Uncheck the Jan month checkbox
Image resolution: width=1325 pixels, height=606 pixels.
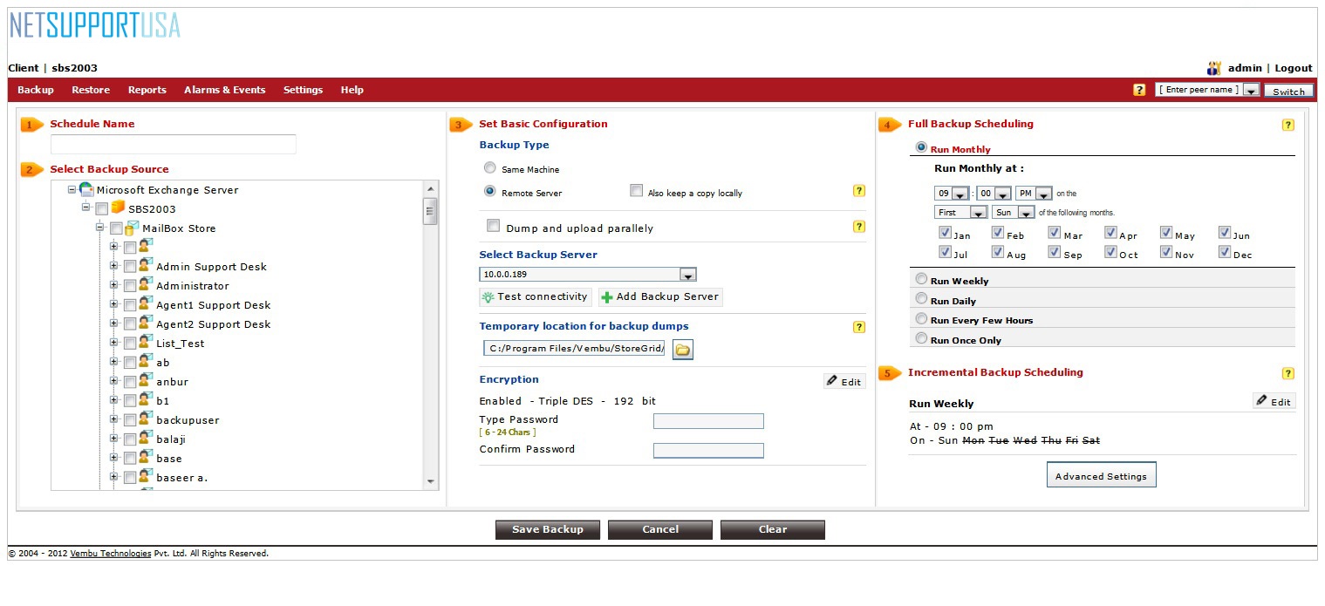945,233
